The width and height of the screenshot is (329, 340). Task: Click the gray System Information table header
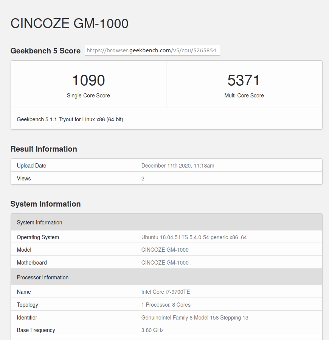[x=166, y=222]
